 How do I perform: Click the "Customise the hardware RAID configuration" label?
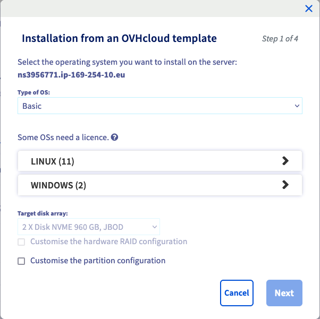click(x=108, y=242)
